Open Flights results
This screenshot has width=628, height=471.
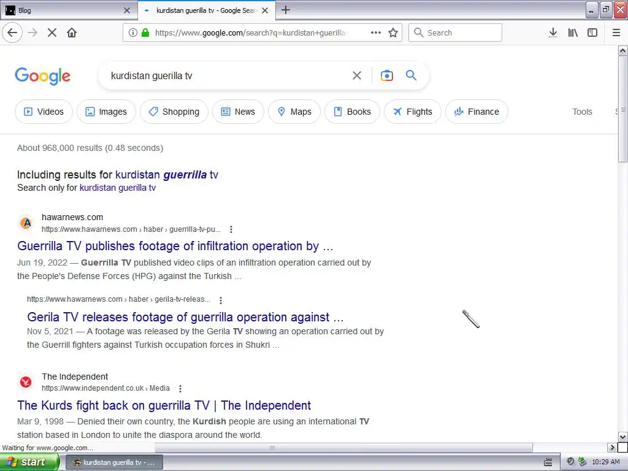(x=413, y=112)
